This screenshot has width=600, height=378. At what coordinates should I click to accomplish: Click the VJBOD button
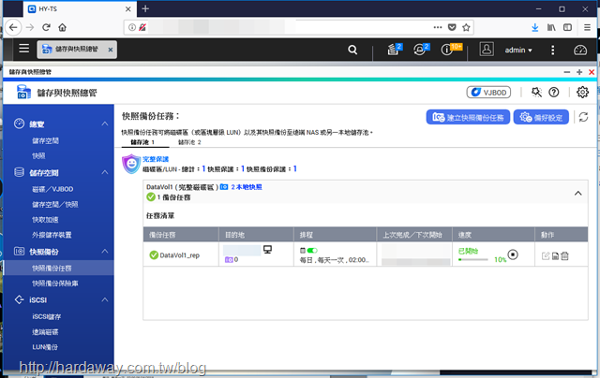click(x=488, y=93)
